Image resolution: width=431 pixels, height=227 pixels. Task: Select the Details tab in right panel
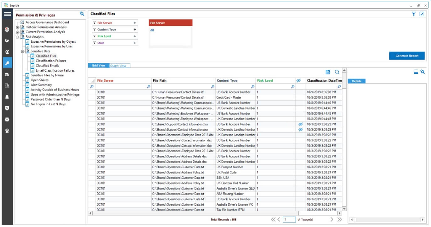tap(357, 81)
